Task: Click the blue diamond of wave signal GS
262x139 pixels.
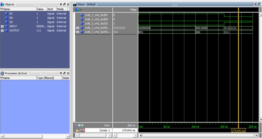Action: (82, 24)
